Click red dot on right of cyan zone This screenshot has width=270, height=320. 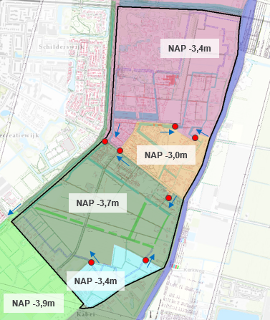click(146, 260)
